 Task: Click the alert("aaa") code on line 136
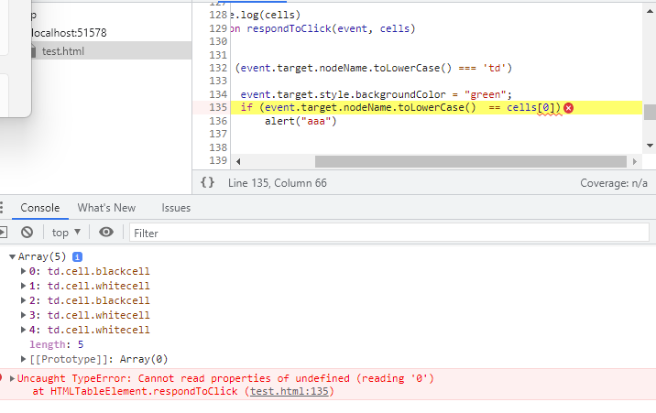pyautogui.click(x=301, y=121)
